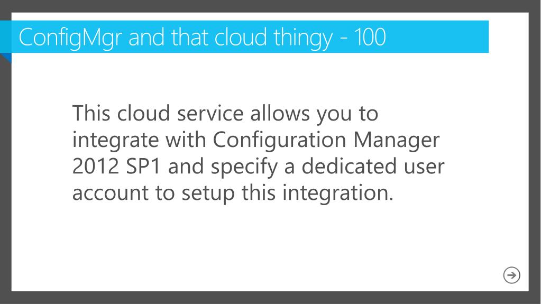Click the word ConfigMgr in the title
Image resolution: width=541 pixels, height=304 pixels.
coord(70,38)
